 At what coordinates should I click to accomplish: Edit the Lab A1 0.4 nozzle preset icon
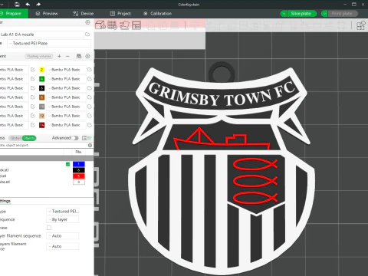click(87, 34)
